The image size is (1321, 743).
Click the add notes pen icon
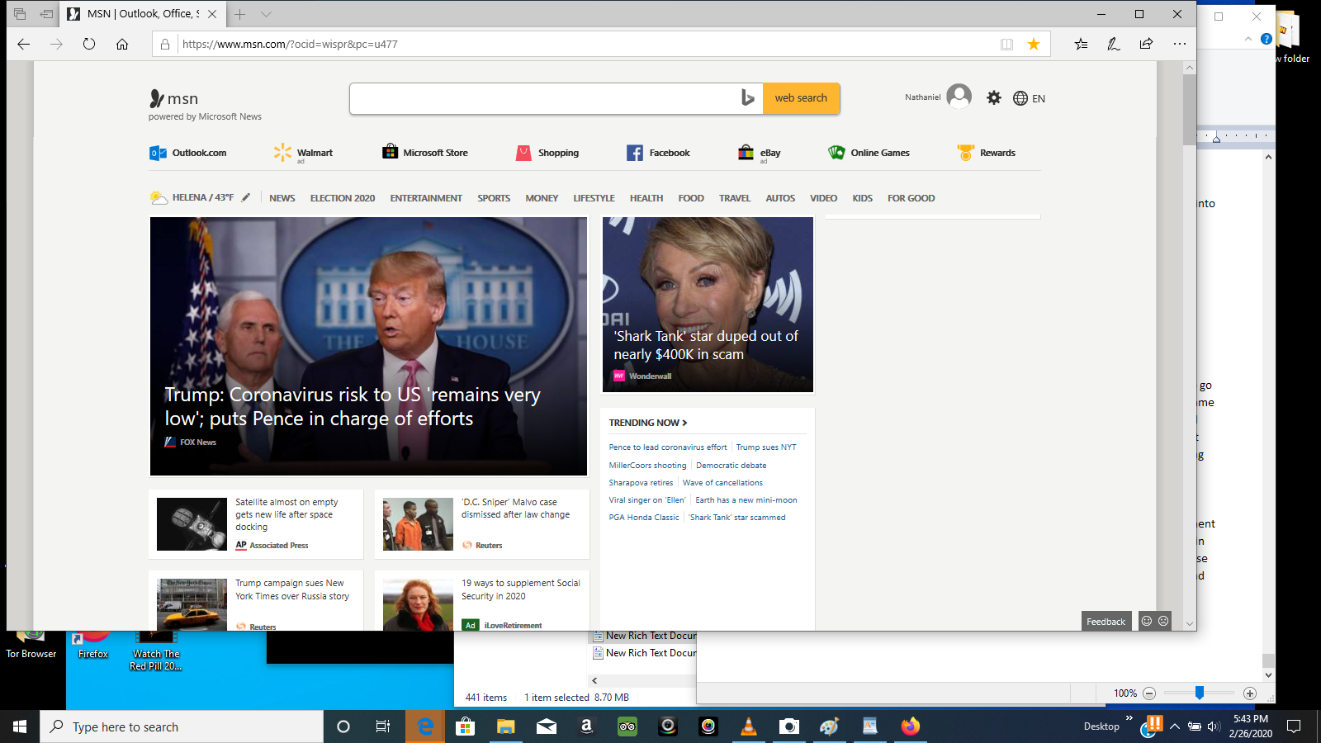pyautogui.click(x=1114, y=45)
